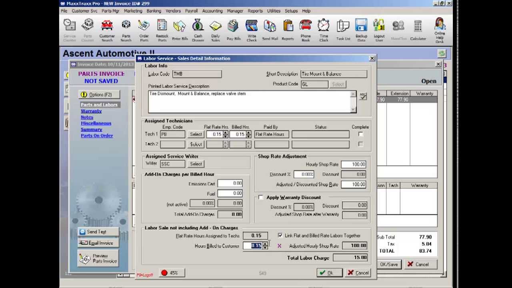Click the labor description scrollbar down arrow
The height and width of the screenshot is (288, 512).
(353, 110)
